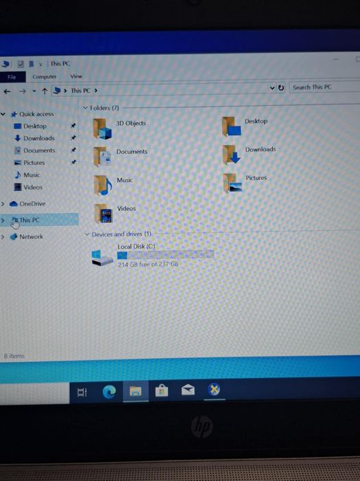
Task: Open the Music folder icon in Folders
Action: point(103,186)
